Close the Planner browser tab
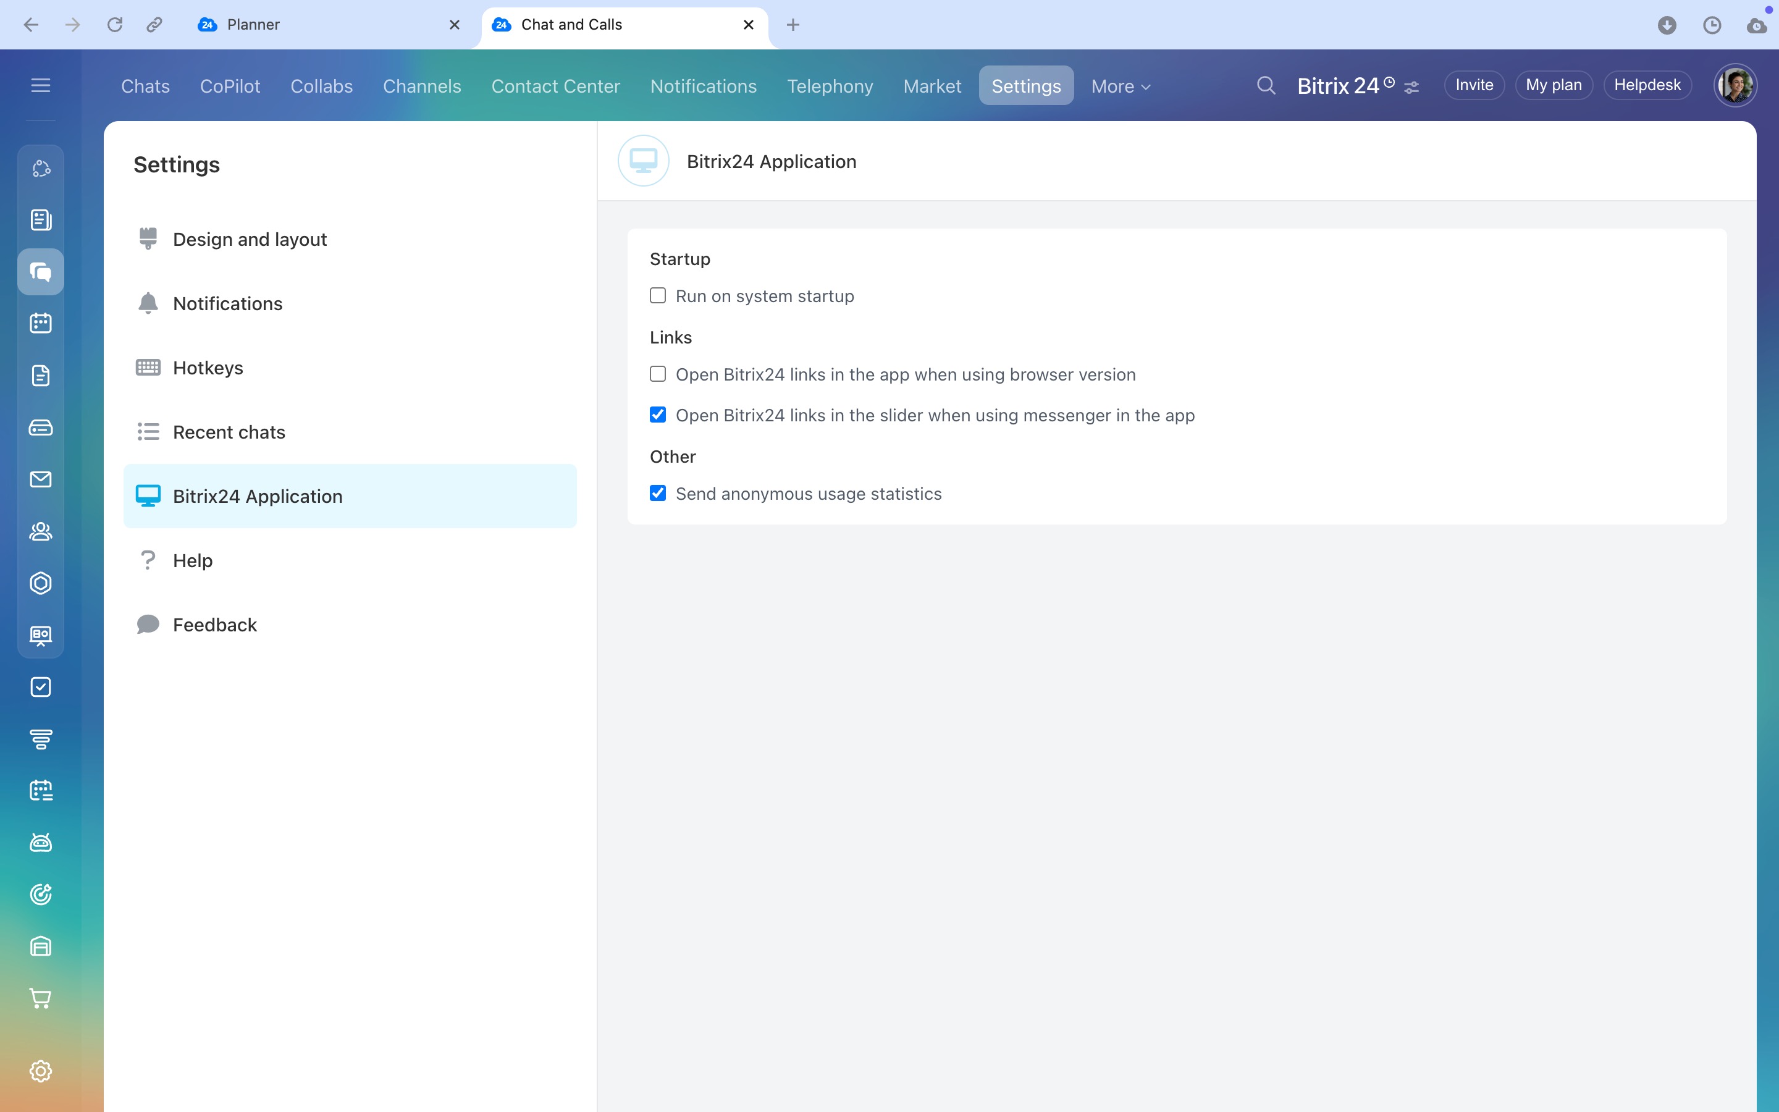This screenshot has height=1112, width=1779. (454, 25)
